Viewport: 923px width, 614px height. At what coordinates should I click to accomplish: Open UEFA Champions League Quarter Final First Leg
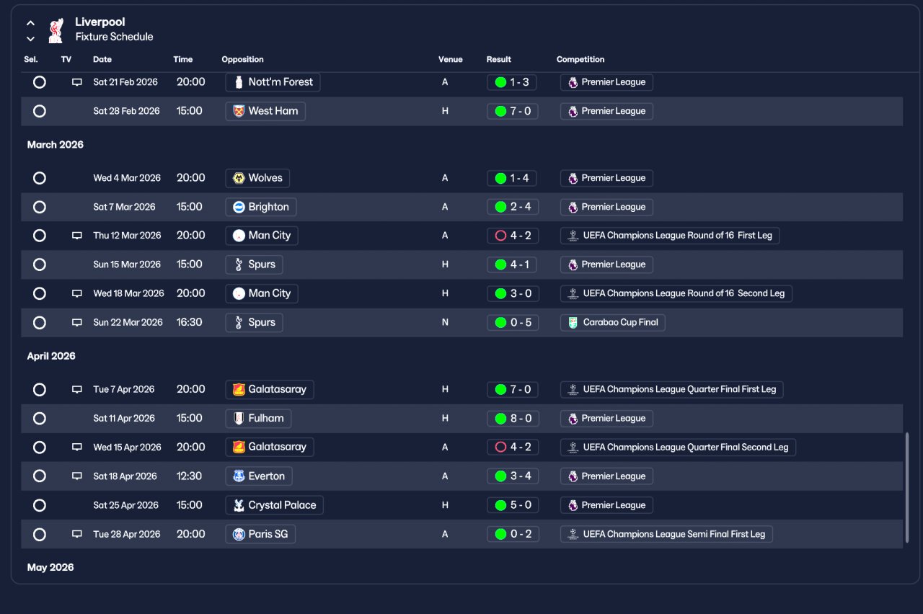(672, 389)
